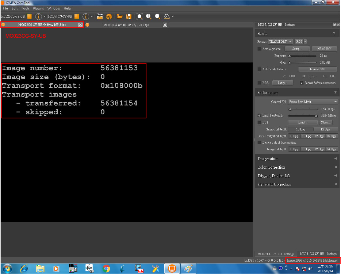This screenshot has height=274, width=341.
Task: Uncheck Limit bandwidth option
Action: pos(260,115)
